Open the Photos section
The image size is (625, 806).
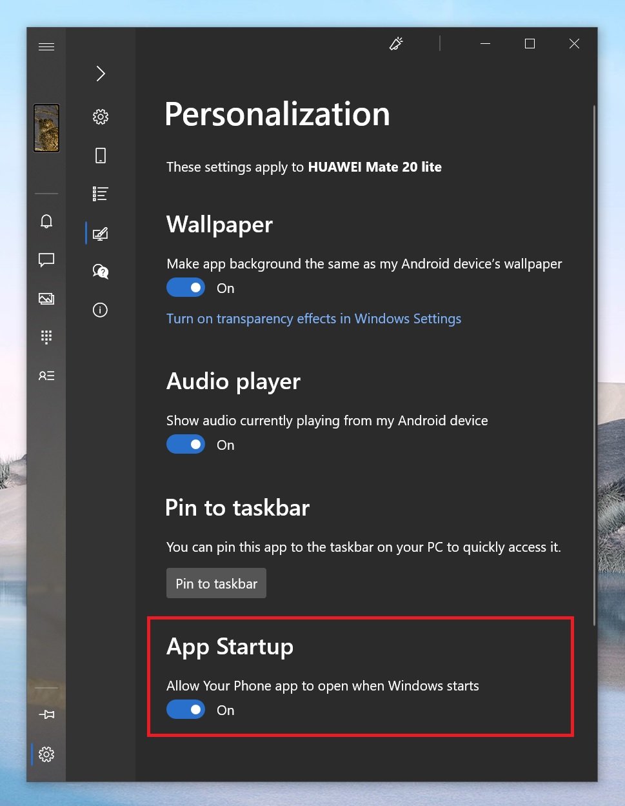pos(46,299)
